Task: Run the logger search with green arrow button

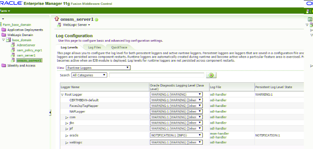Action: tap(211, 75)
